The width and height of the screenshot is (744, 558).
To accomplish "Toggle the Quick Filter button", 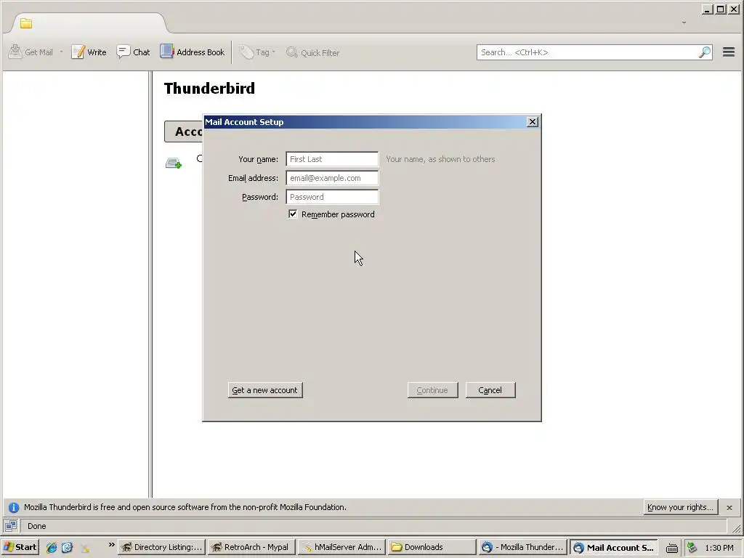I will click(312, 52).
